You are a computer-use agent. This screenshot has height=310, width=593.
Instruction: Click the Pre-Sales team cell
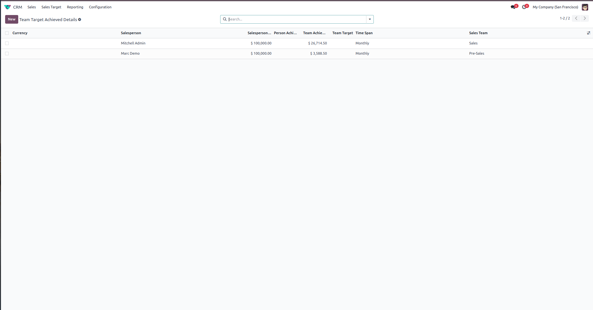coord(477,53)
